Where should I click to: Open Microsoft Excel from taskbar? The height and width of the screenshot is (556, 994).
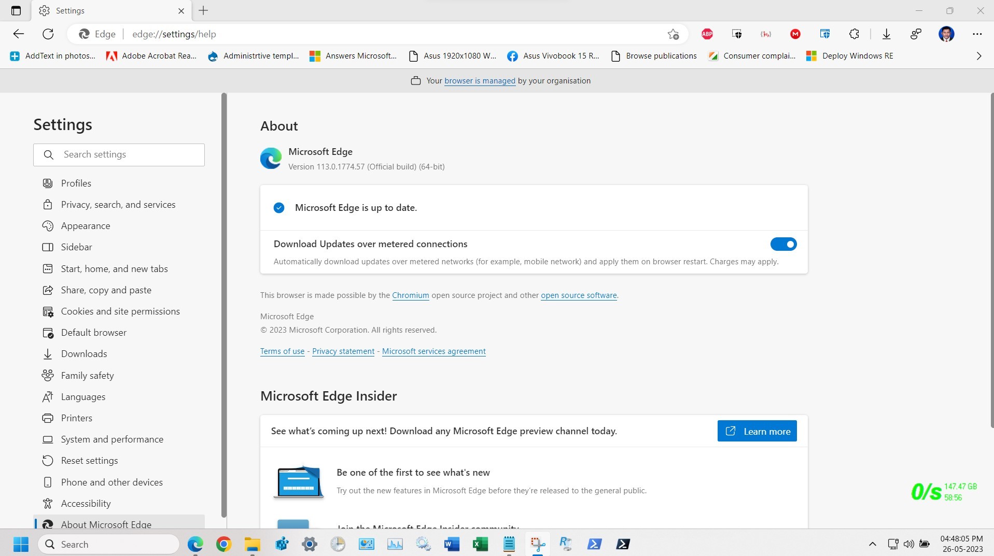point(481,544)
